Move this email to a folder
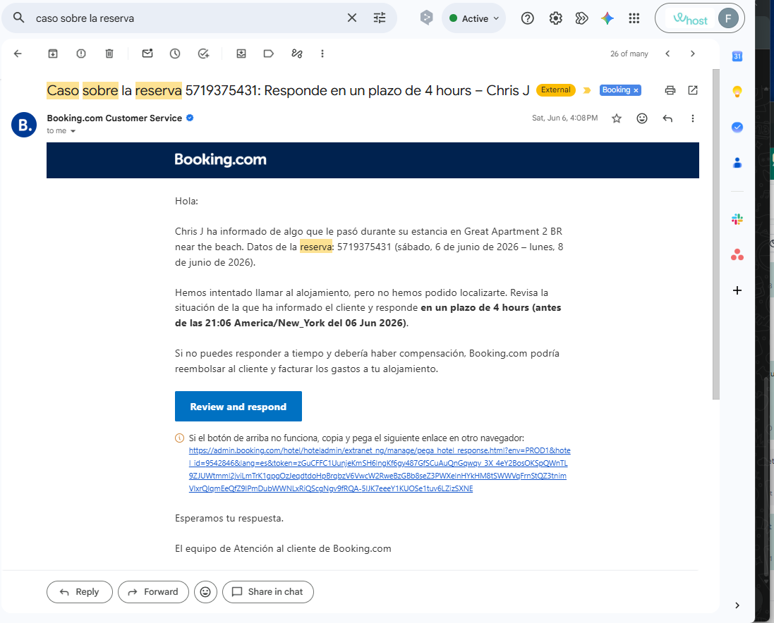Screen dimensions: 774x623 (x=241, y=54)
